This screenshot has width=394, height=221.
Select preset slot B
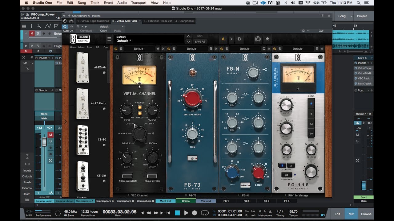(x=239, y=39)
